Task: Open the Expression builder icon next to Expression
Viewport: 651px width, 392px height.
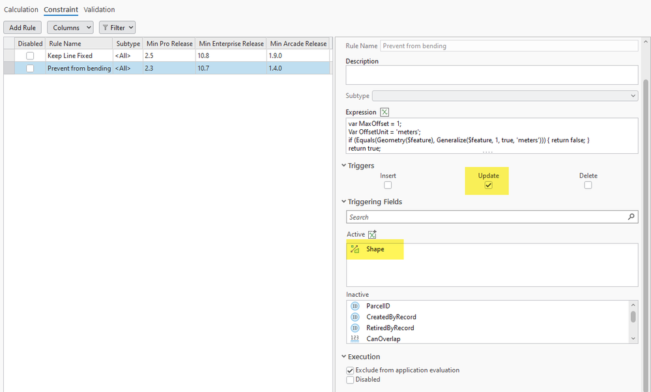Action: tap(384, 112)
